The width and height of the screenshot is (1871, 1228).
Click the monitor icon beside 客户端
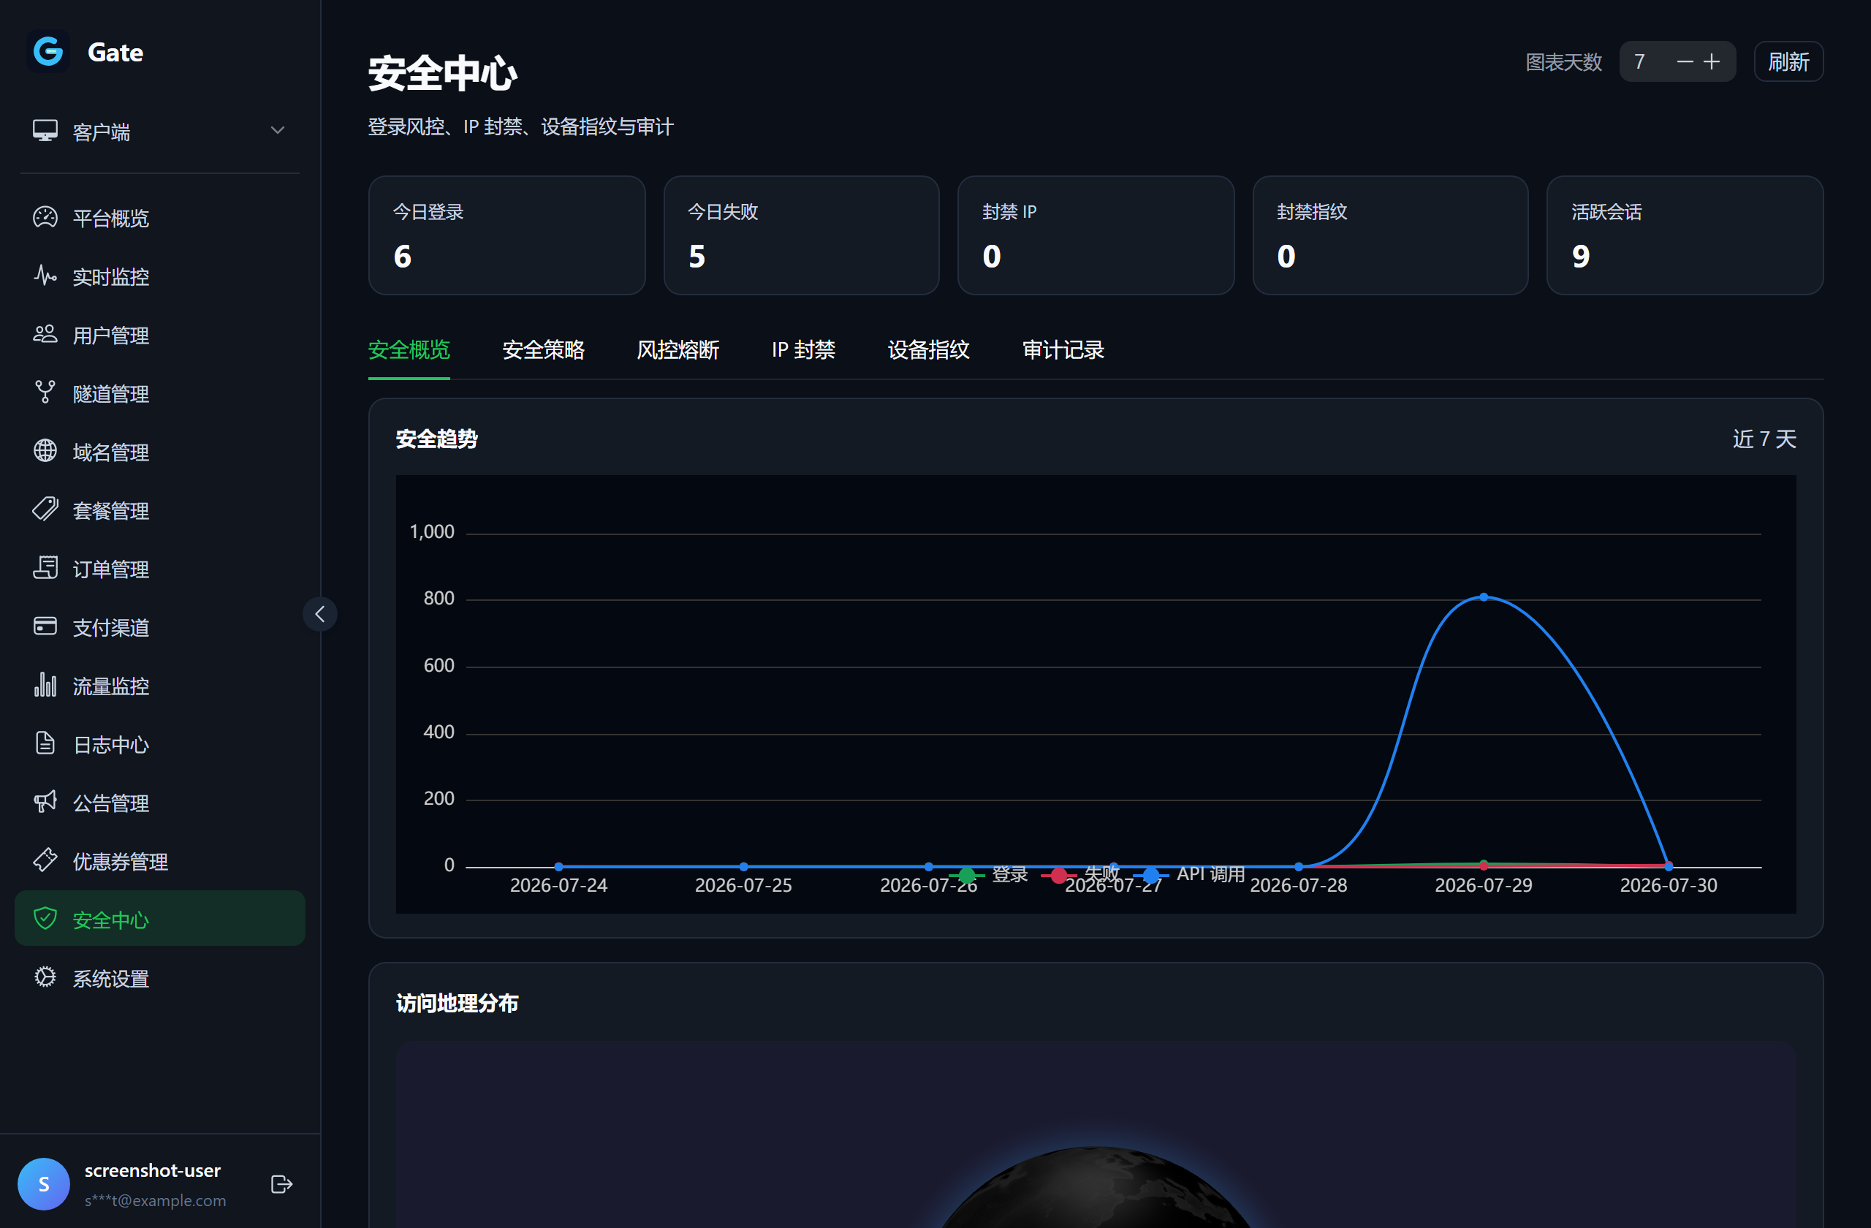[x=45, y=131]
